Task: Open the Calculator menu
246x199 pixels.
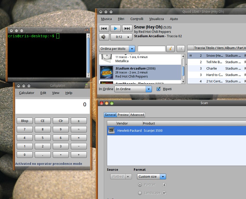Action: [x=27, y=93]
